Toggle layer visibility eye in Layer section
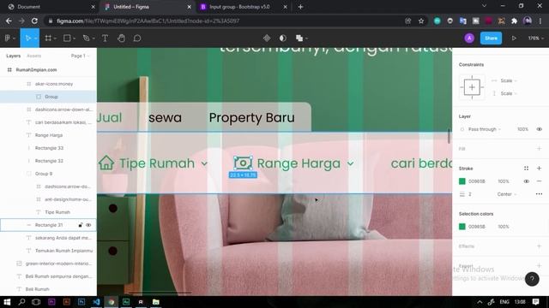Image resolution: width=549 pixels, height=308 pixels. coord(540,129)
